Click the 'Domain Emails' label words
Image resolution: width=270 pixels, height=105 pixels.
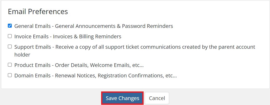coord(33,76)
